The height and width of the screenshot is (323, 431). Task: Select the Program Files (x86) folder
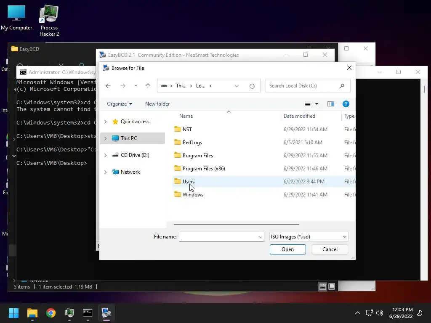[x=204, y=169]
